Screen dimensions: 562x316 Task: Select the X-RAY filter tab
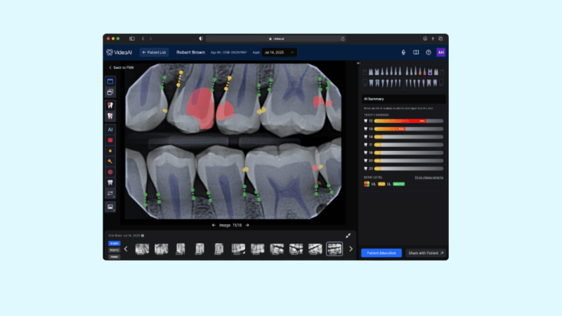[x=114, y=243]
